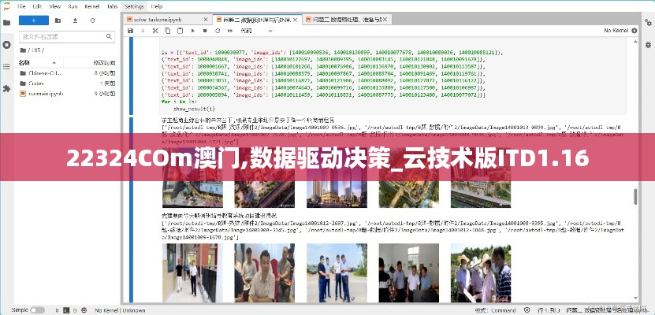The height and width of the screenshot is (315, 655).
Task: Close the active middle notebook tab
Action: (x=296, y=20)
